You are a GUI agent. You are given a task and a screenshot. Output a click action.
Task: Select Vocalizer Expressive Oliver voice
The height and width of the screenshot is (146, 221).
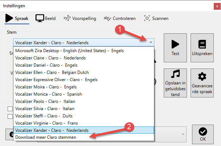[x=84, y=80]
